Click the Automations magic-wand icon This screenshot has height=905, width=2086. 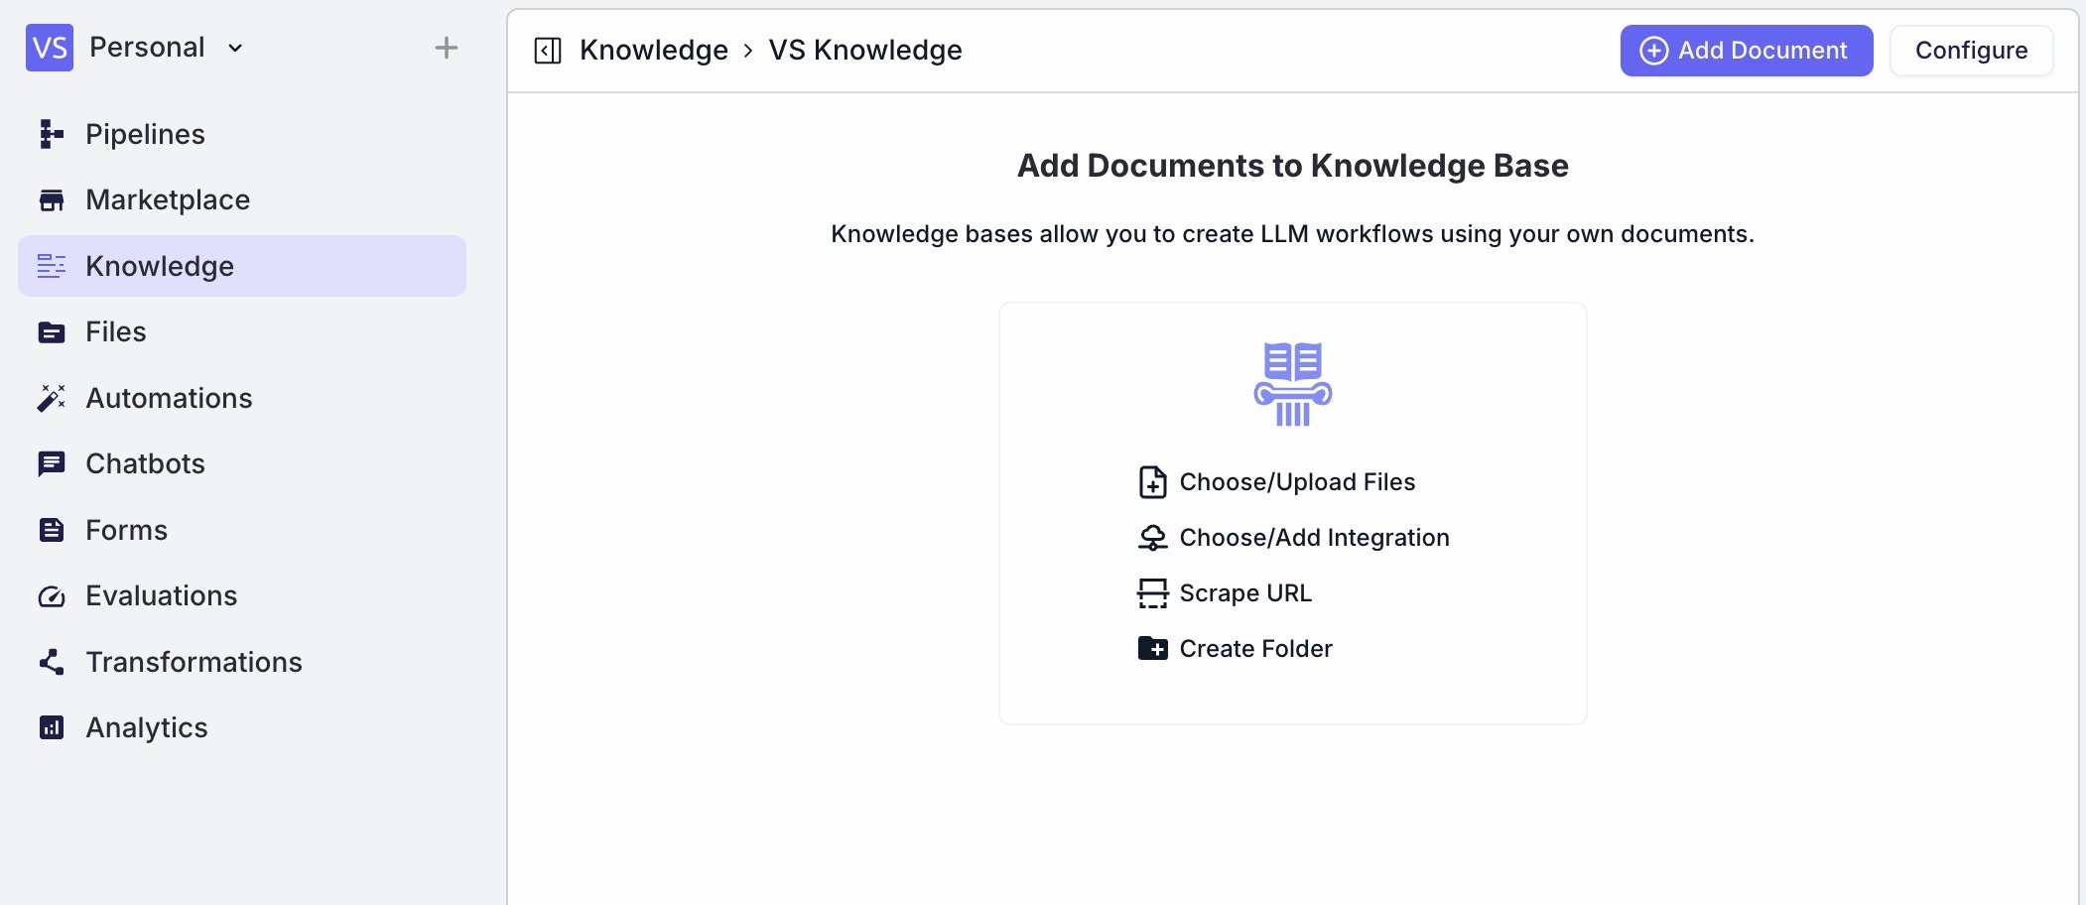pyautogui.click(x=52, y=398)
